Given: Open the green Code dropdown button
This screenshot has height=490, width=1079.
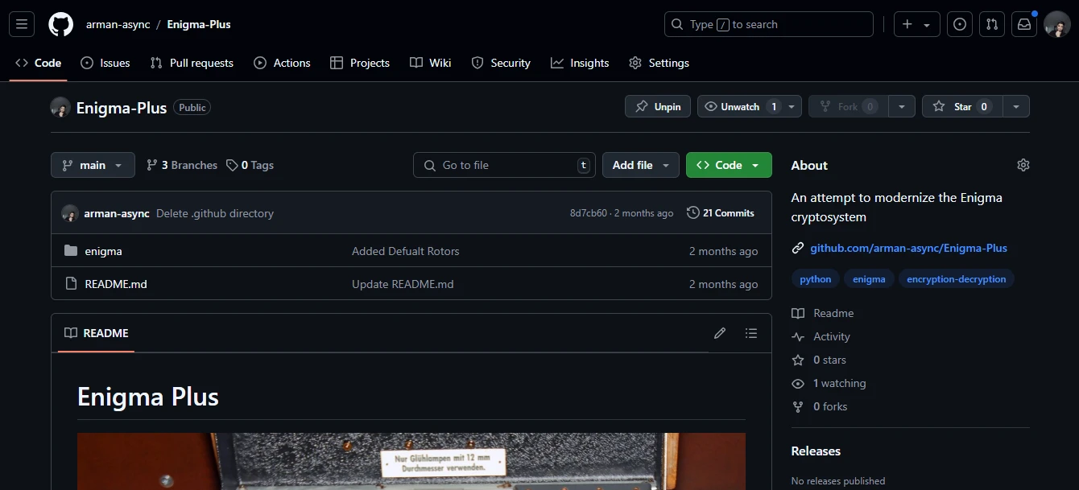Looking at the screenshot, I should [729, 165].
